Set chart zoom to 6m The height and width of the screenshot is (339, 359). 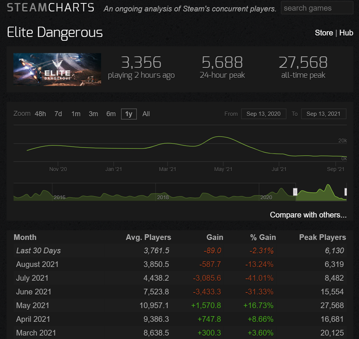111,114
